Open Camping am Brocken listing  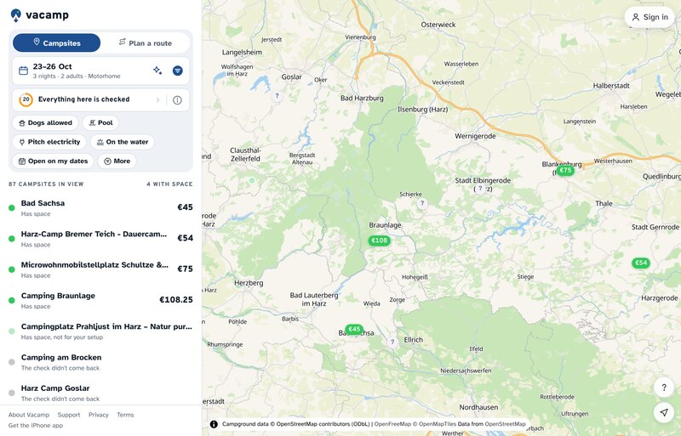click(100, 361)
